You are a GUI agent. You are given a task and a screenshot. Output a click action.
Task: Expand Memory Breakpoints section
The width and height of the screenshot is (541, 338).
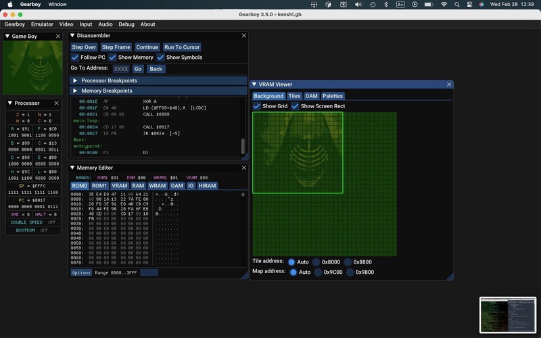pyautogui.click(x=158, y=91)
